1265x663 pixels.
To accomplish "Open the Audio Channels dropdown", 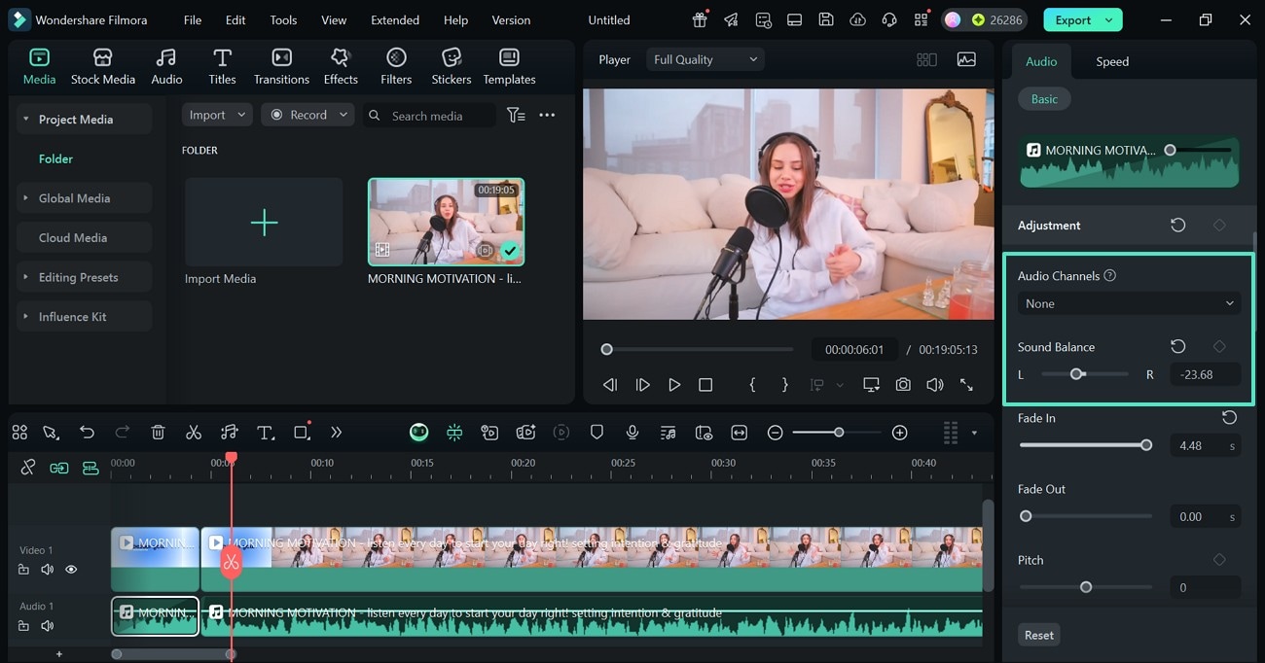I will (x=1129, y=303).
